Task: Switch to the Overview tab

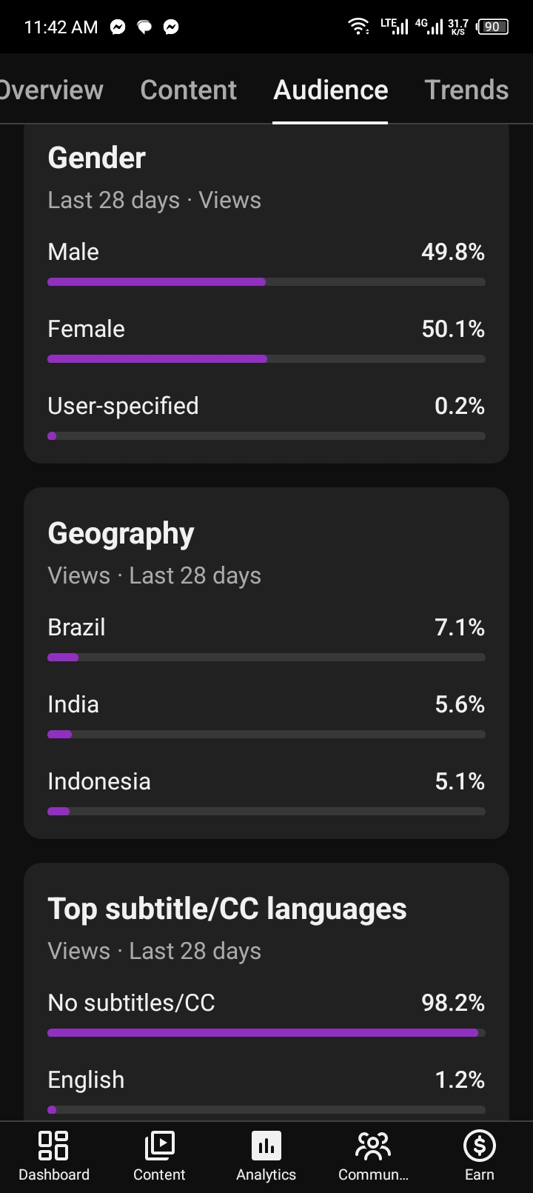Action: [x=50, y=90]
